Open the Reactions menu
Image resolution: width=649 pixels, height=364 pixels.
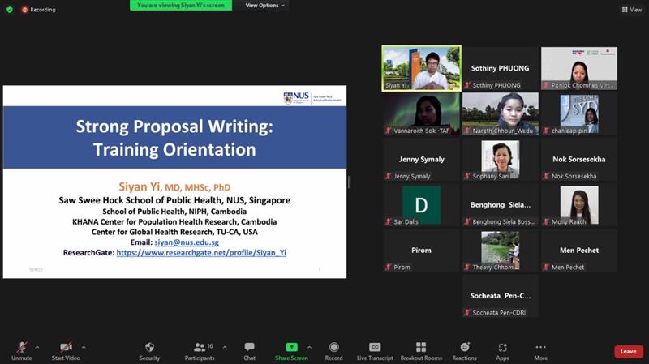(x=465, y=348)
